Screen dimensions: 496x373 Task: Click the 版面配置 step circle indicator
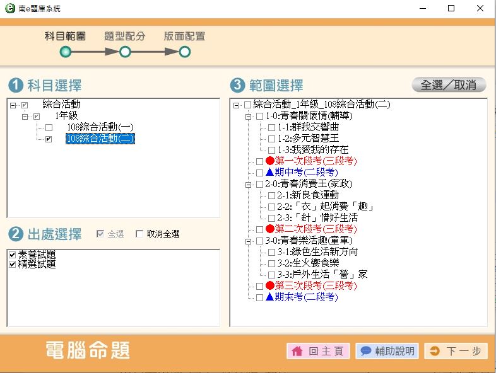184,52
